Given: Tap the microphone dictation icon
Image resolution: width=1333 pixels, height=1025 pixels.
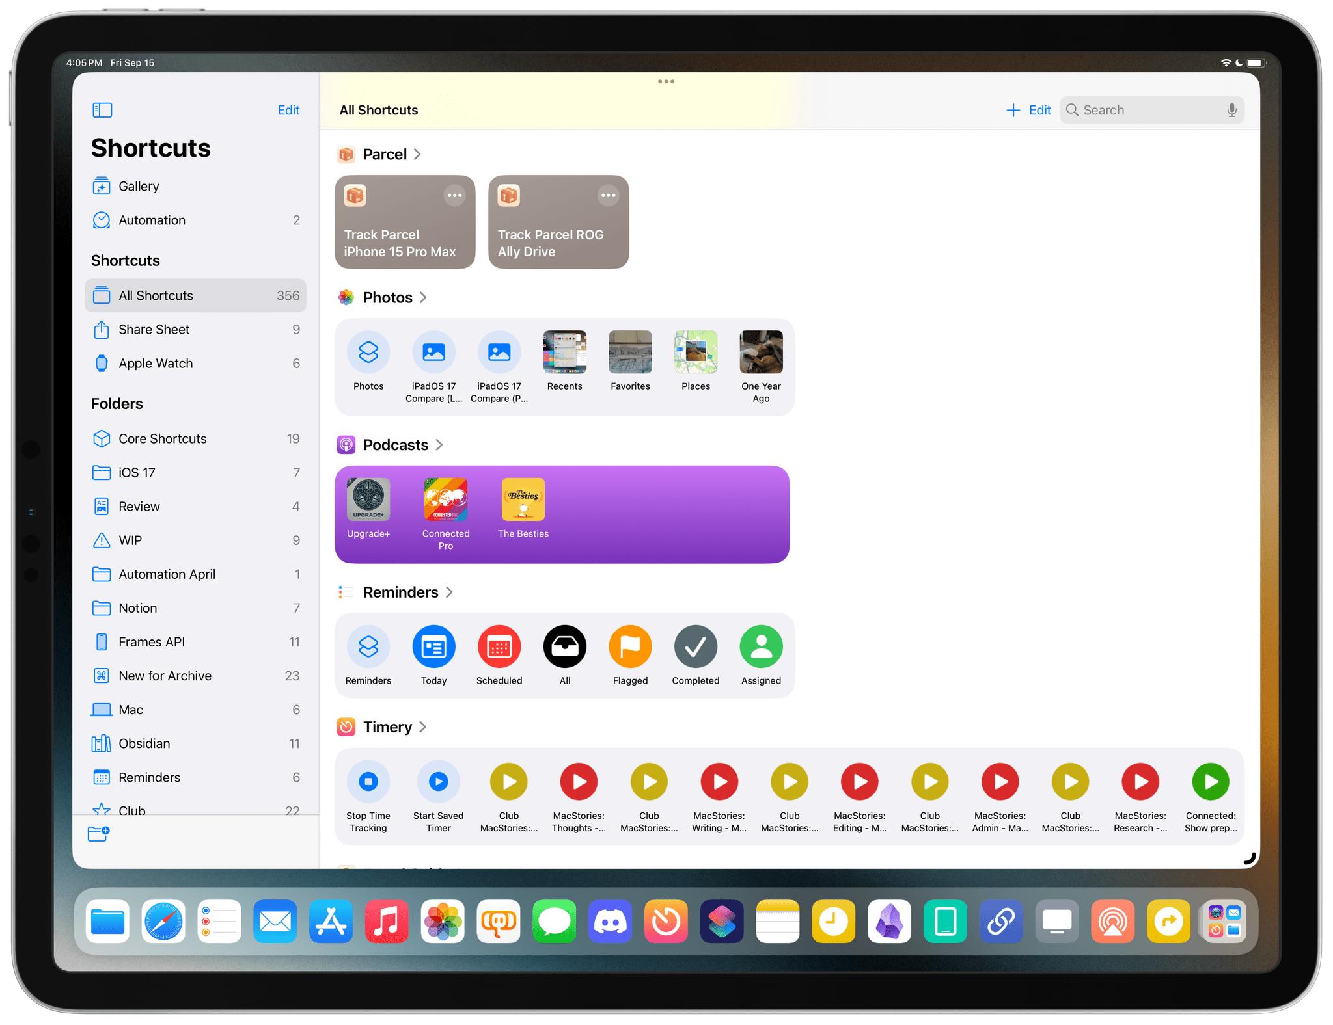Looking at the screenshot, I should pos(1231,110).
